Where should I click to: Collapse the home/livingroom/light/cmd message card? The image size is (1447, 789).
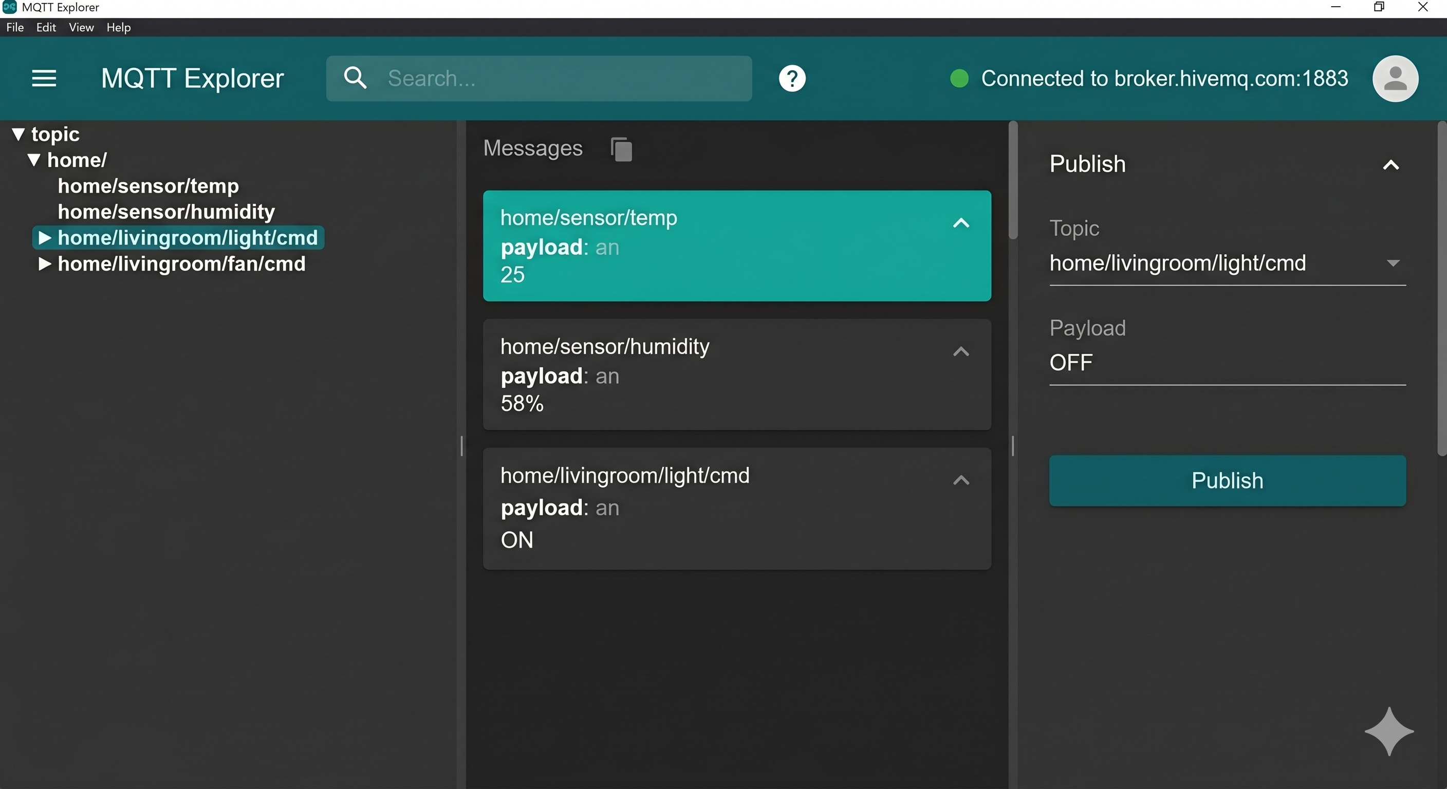click(961, 480)
